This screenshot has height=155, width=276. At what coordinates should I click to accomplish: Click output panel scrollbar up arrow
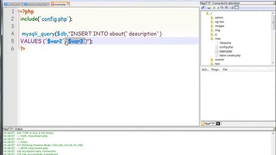tap(273, 133)
